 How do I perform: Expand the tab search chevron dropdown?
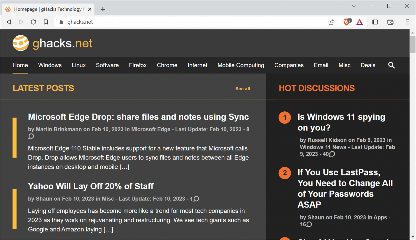point(354,6)
